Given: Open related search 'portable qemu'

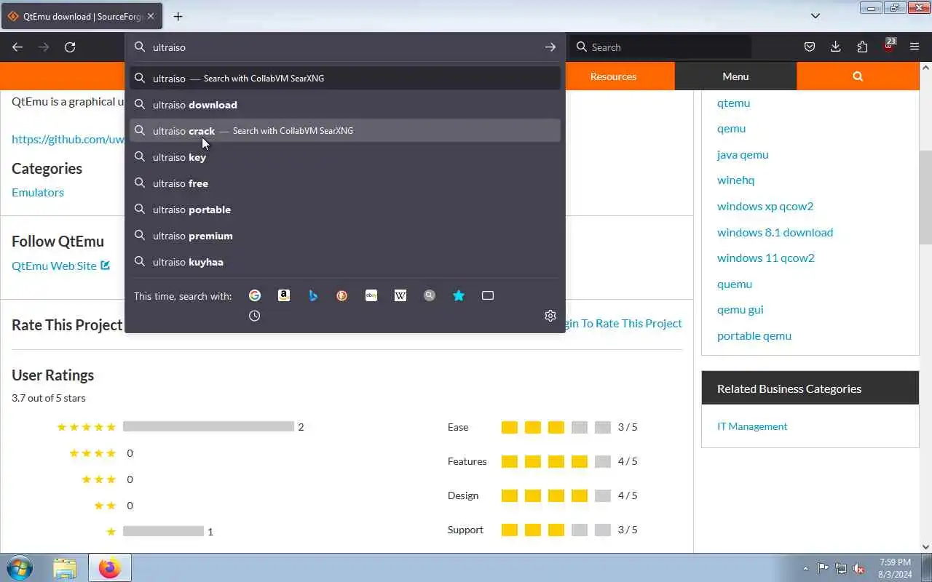Looking at the screenshot, I should tap(754, 335).
